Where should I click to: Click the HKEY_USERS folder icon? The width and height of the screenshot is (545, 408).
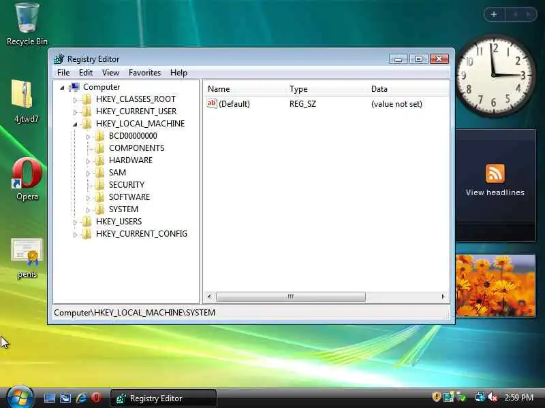pos(87,222)
